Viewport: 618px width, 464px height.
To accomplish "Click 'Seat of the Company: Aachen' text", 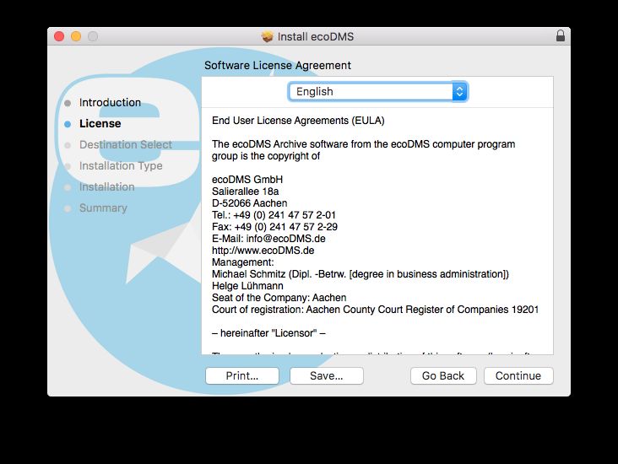I will [279, 298].
